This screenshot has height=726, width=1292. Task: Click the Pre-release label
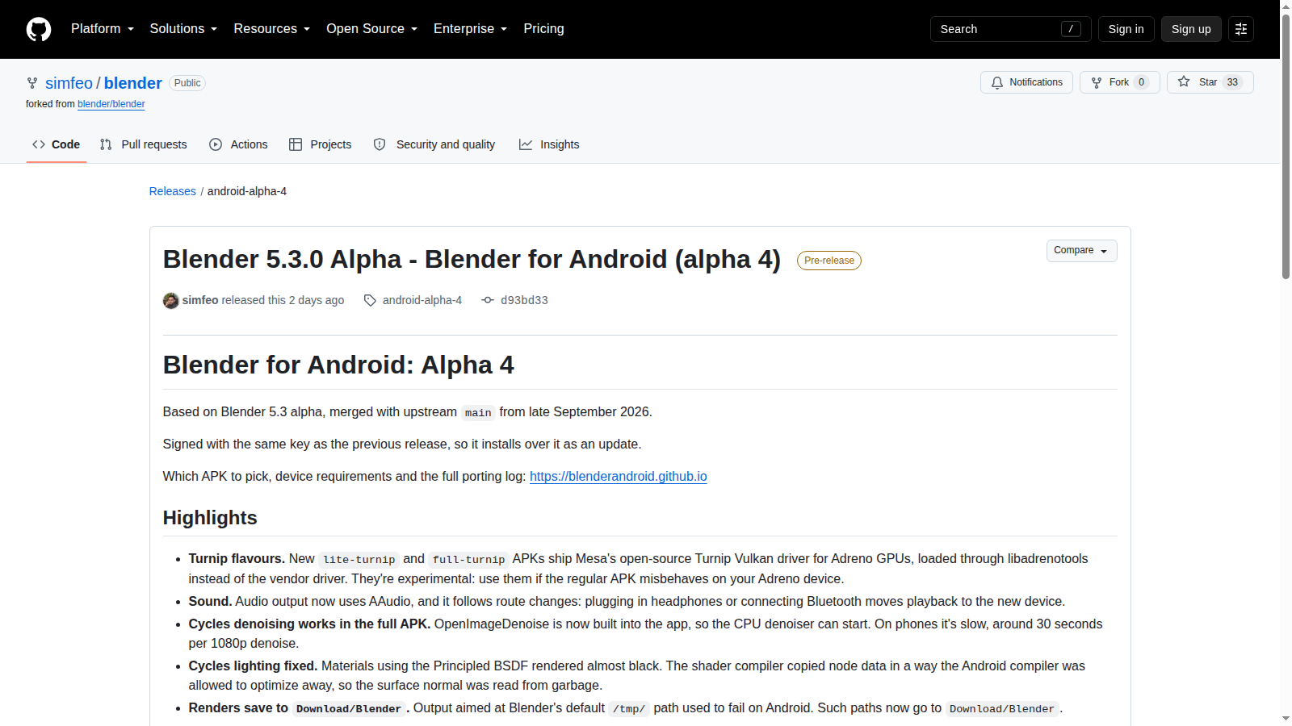[x=829, y=261]
